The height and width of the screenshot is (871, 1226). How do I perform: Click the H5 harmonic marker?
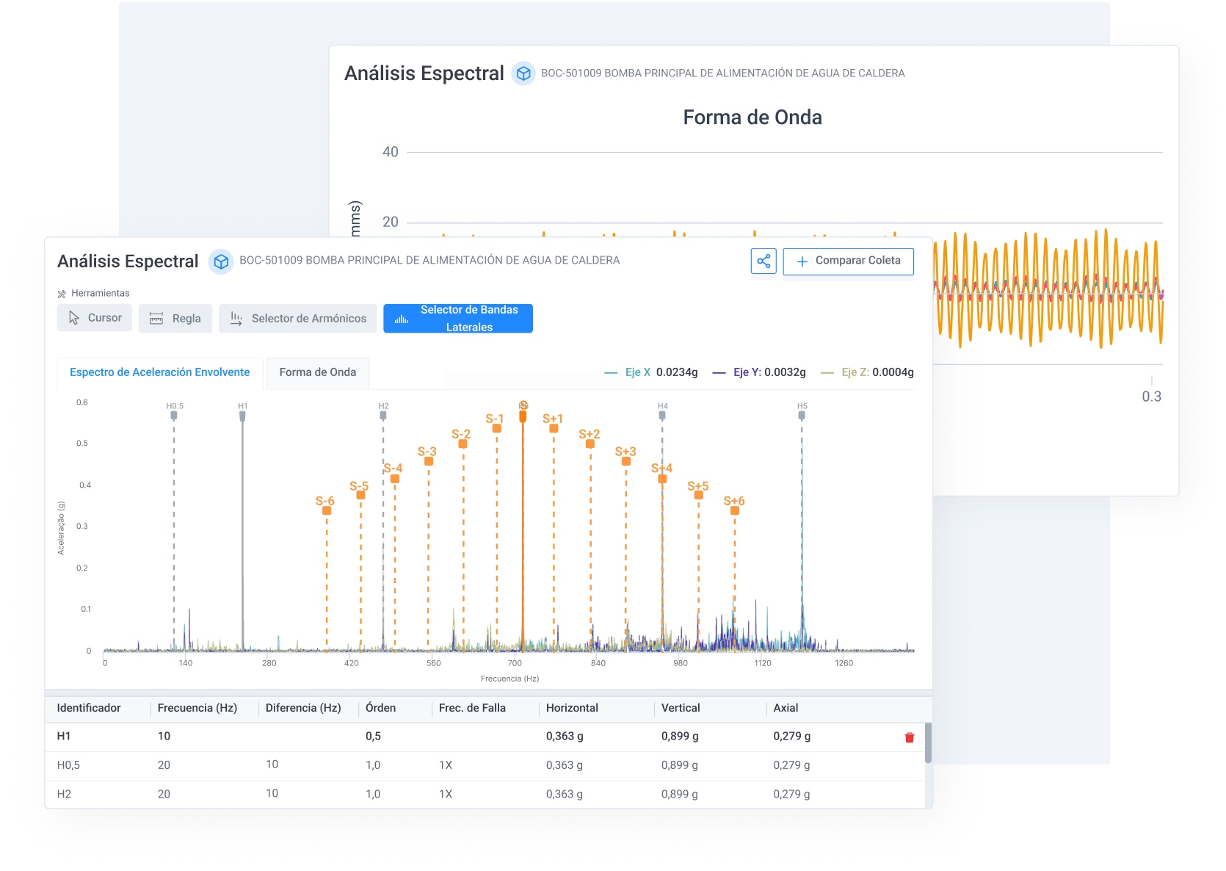point(802,415)
